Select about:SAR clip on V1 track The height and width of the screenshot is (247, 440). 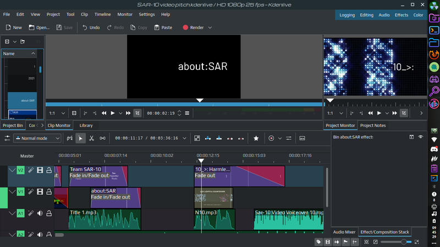click(x=116, y=198)
